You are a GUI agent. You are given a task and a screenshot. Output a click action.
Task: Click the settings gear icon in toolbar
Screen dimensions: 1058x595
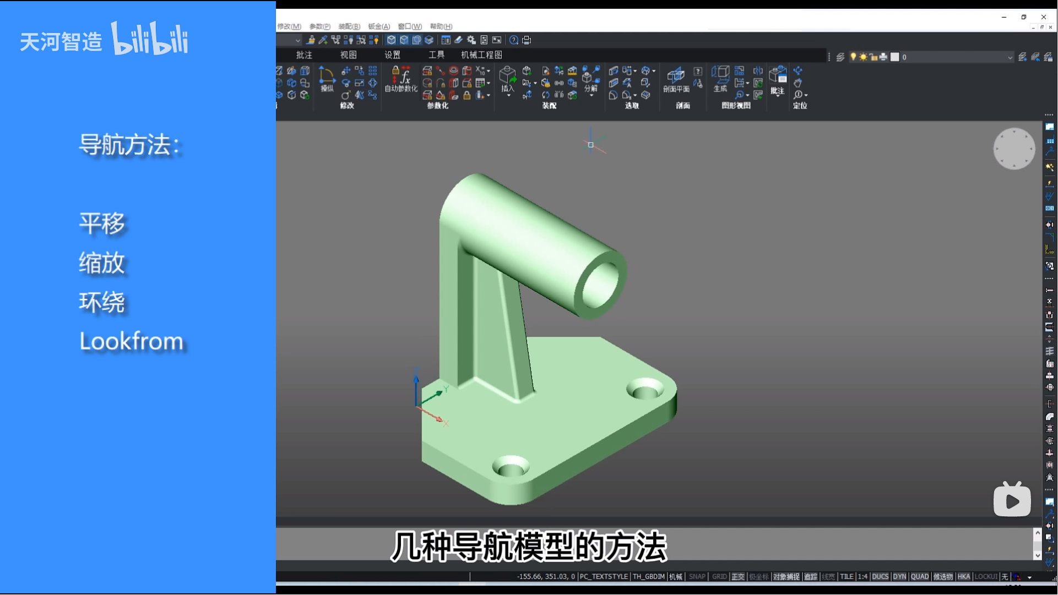pyautogui.click(x=471, y=40)
